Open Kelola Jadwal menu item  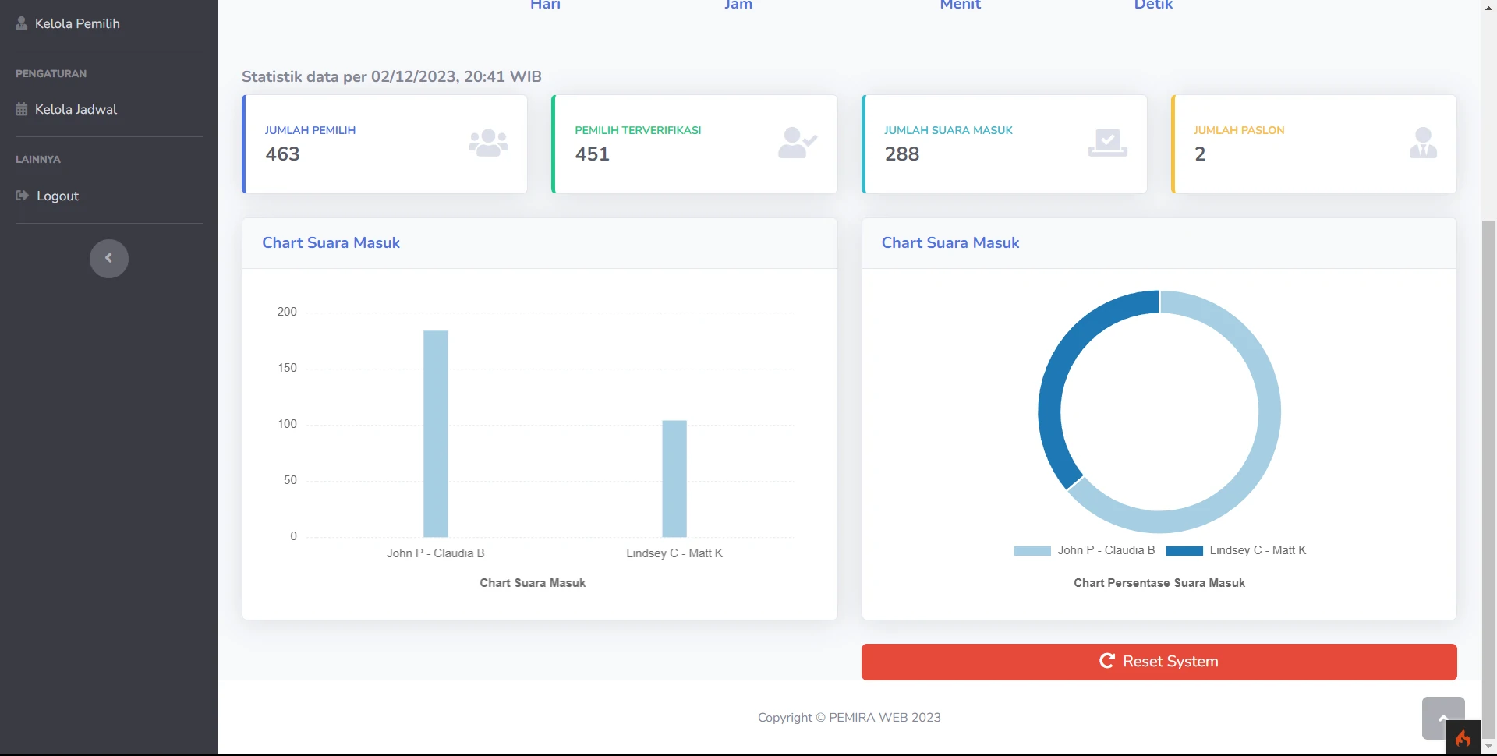click(76, 110)
